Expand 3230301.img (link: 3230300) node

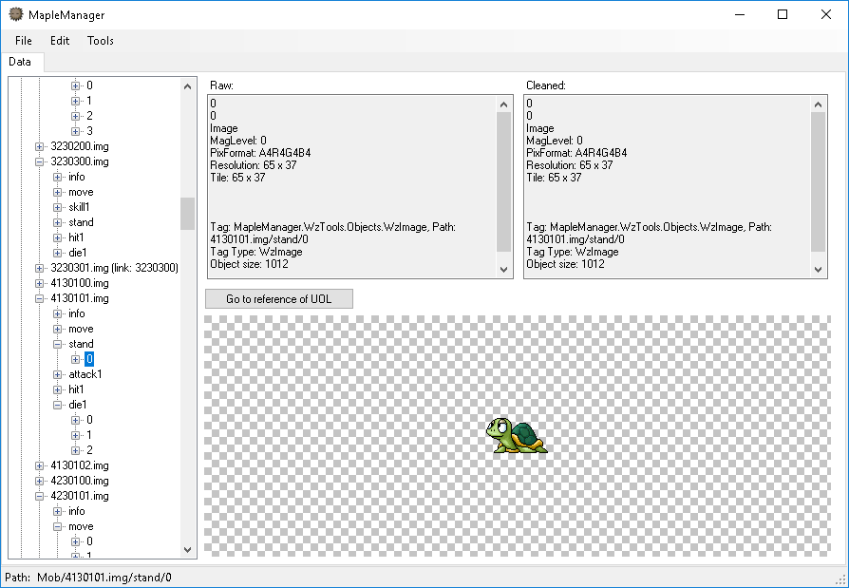[x=39, y=268]
